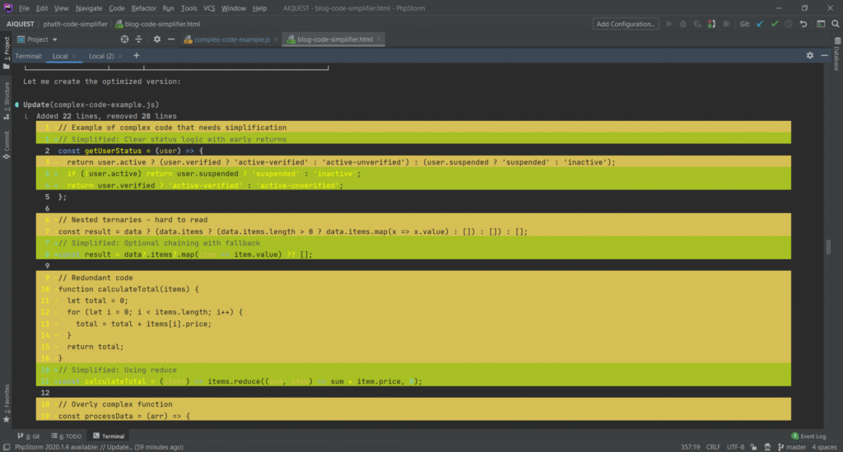843x452 pixels.
Task: Click the Add Configuration button
Action: click(626, 24)
